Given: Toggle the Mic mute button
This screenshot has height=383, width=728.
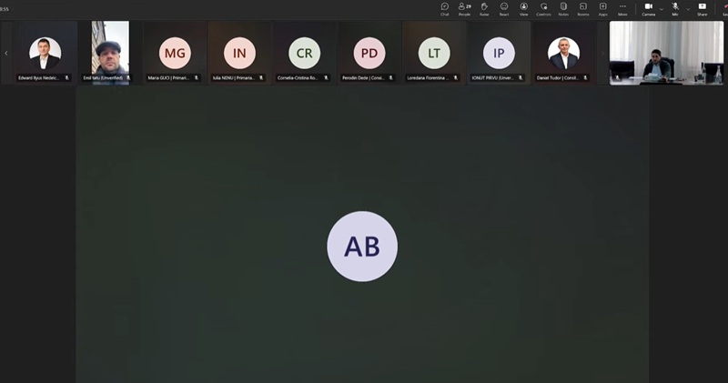Looking at the screenshot, I should coord(675,9).
